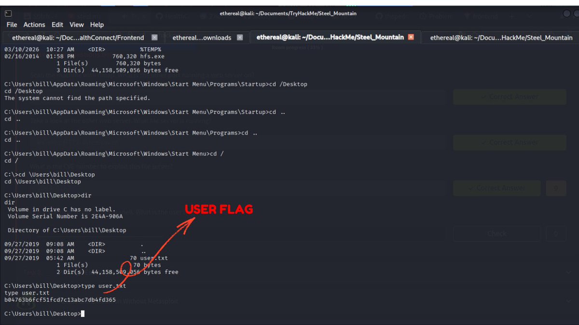Switch to the althConnect/Frontend terminal tab

79,38
